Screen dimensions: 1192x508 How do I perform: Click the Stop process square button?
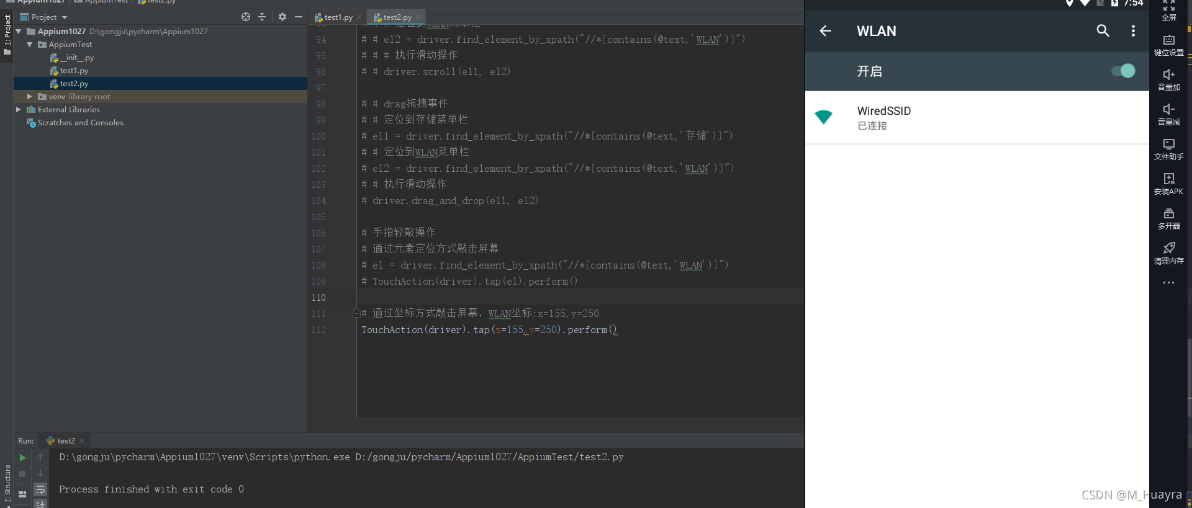point(22,474)
